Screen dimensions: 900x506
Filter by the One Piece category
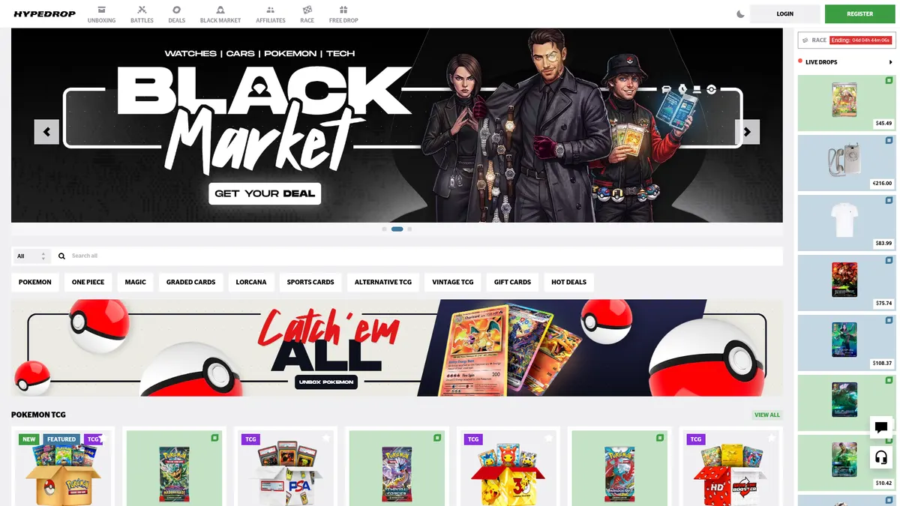(88, 283)
